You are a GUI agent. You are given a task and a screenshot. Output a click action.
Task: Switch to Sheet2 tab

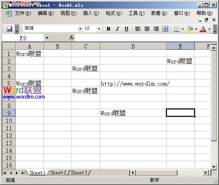[x=58, y=173]
